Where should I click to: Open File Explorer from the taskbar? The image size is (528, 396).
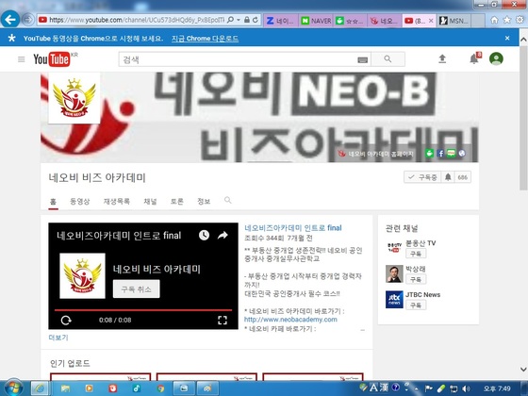tap(65, 388)
